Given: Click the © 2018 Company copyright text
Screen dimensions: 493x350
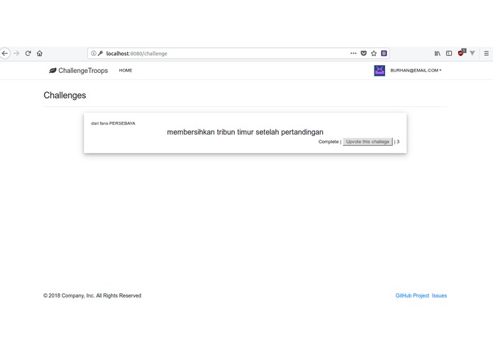Looking at the screenshot, I should pos(92,295).
